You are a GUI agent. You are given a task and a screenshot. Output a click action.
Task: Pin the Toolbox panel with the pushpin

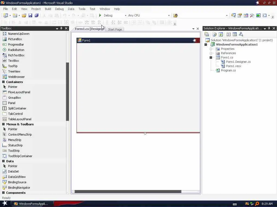pyautogui.click(x=61, y=28)
